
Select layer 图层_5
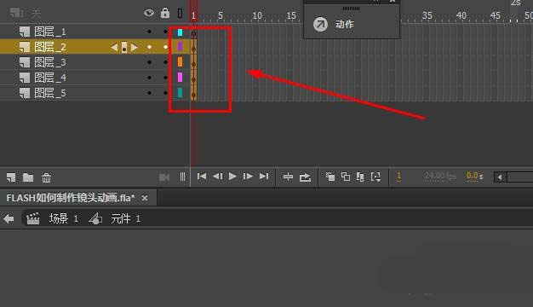coord(50,93)
